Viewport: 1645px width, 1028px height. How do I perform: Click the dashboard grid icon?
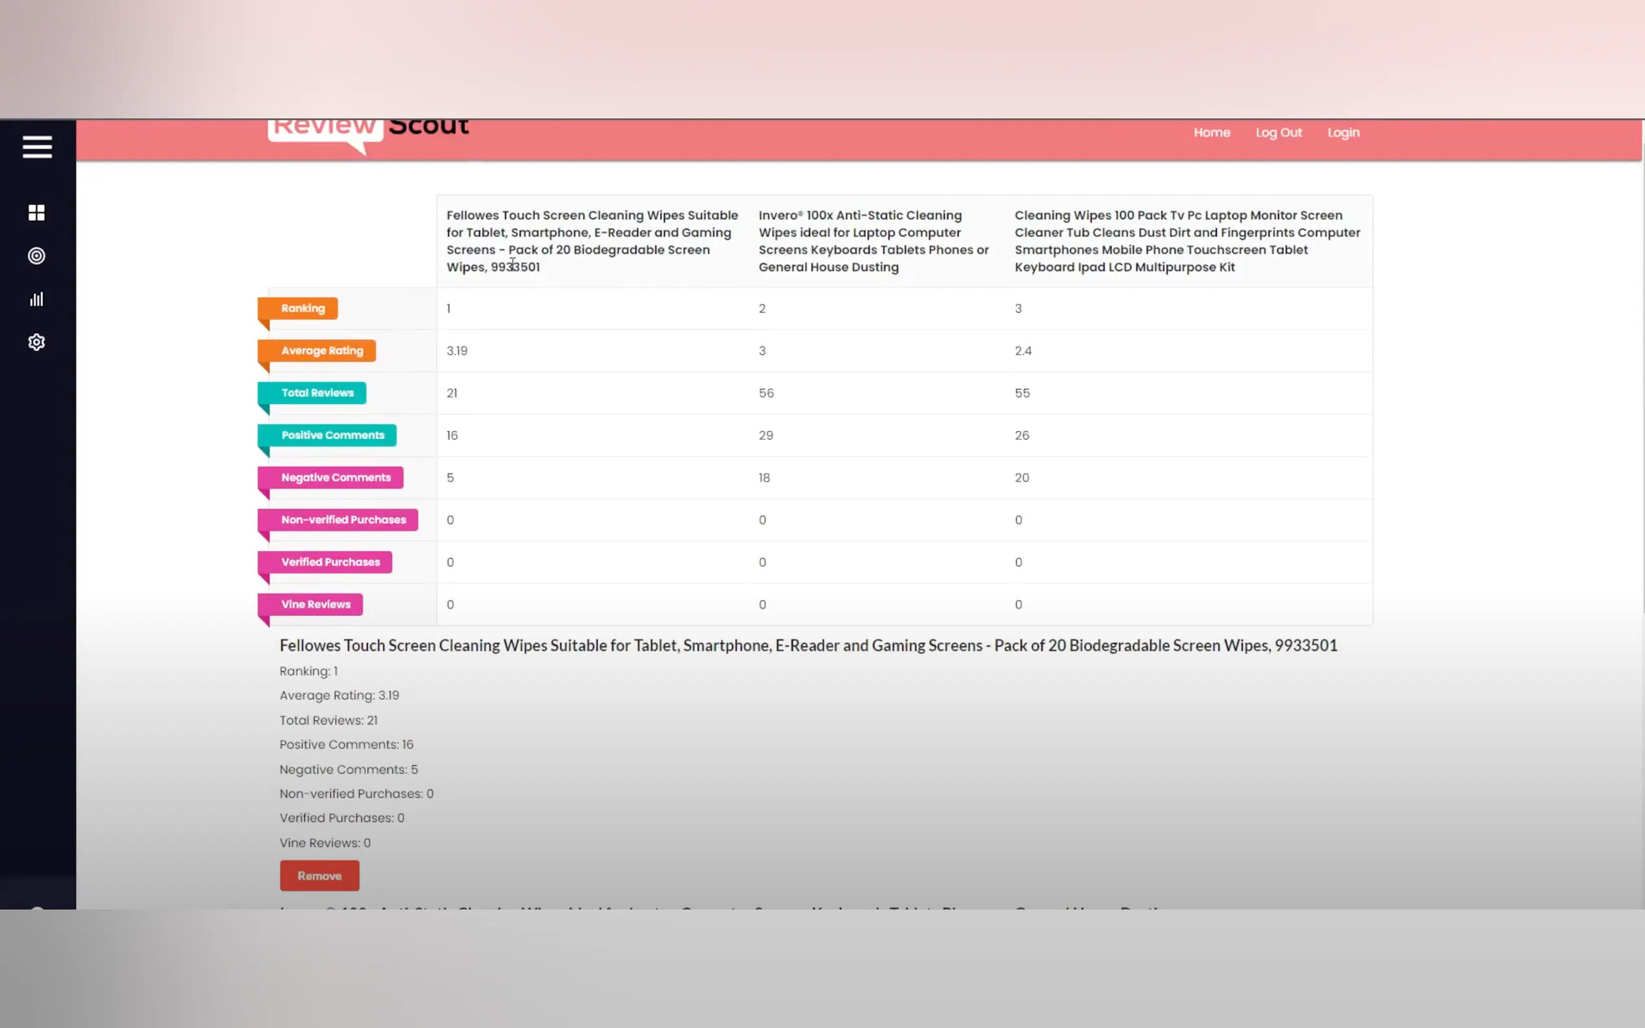coord(37,213)
